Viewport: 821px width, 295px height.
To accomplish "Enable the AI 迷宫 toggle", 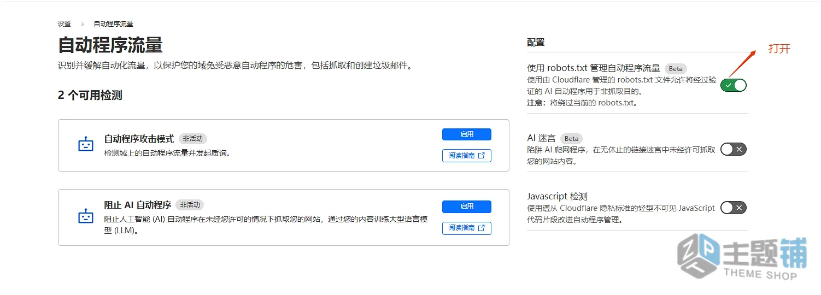I will [x=733, y=149].
